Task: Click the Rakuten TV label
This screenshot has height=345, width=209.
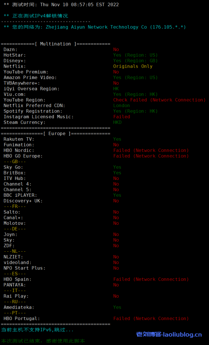Action: point(19,139)
